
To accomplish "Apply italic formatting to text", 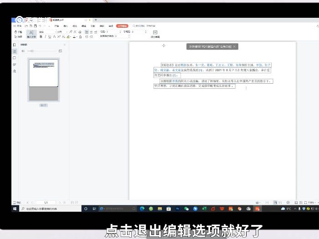I will coord(46,36).
